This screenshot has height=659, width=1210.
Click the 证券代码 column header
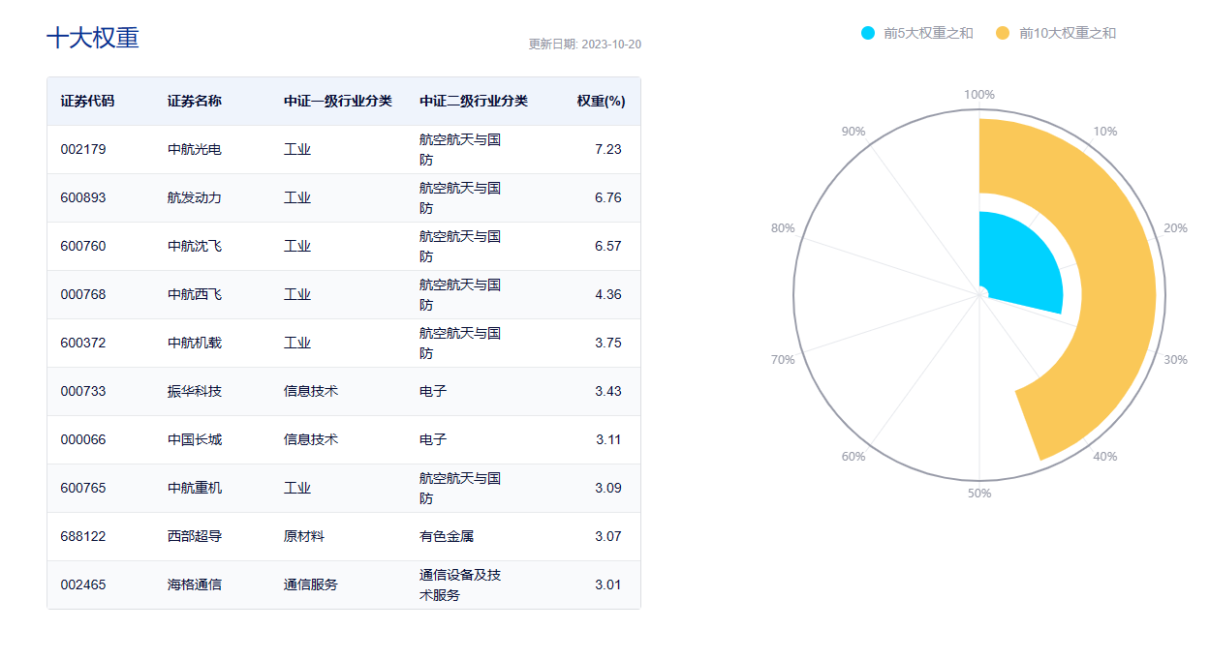pyautogui.click(x=87, y=101)
